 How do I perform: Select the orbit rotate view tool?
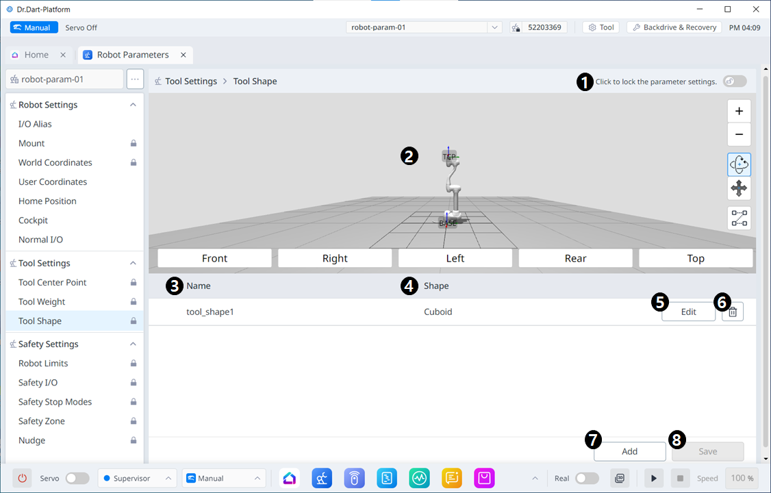pos(739,164)
